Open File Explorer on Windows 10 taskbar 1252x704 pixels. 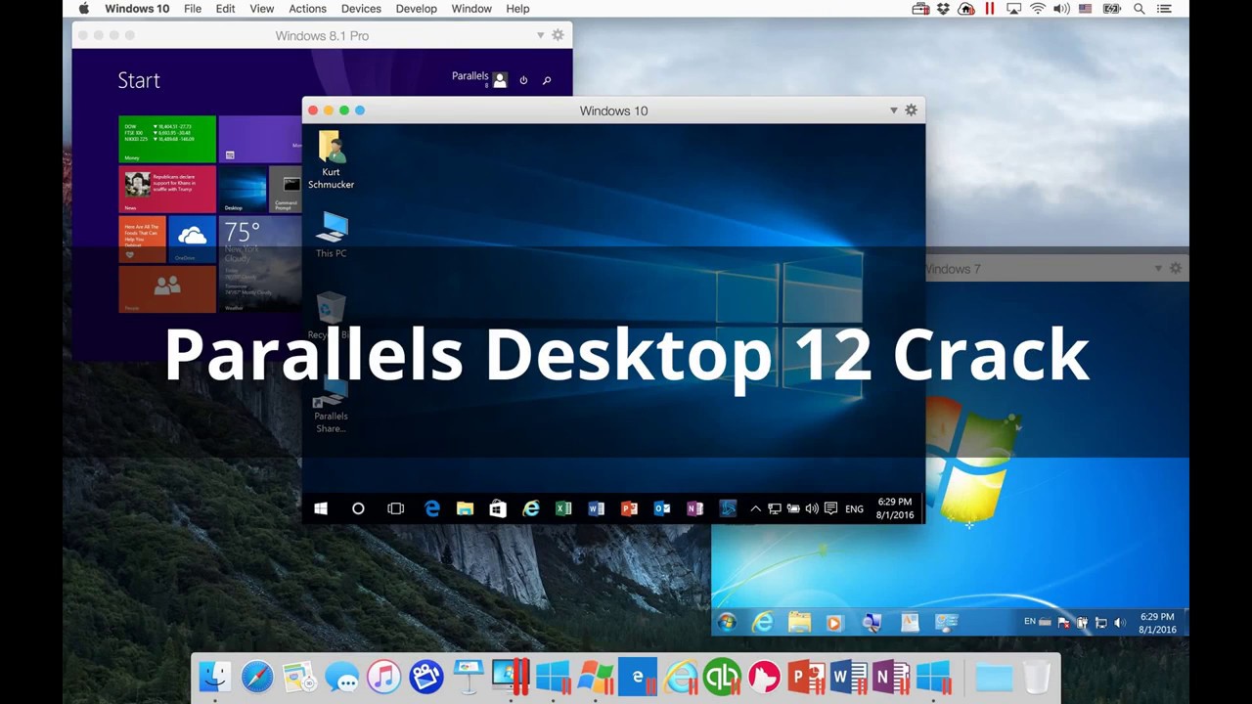pyautogui.click(x=465, y=508)
